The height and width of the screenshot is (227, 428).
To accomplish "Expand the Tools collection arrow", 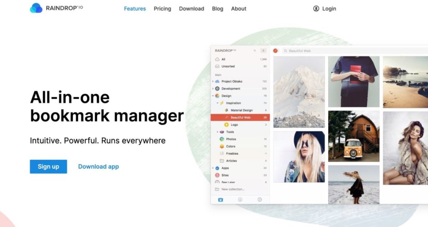I will click(217, 132).
